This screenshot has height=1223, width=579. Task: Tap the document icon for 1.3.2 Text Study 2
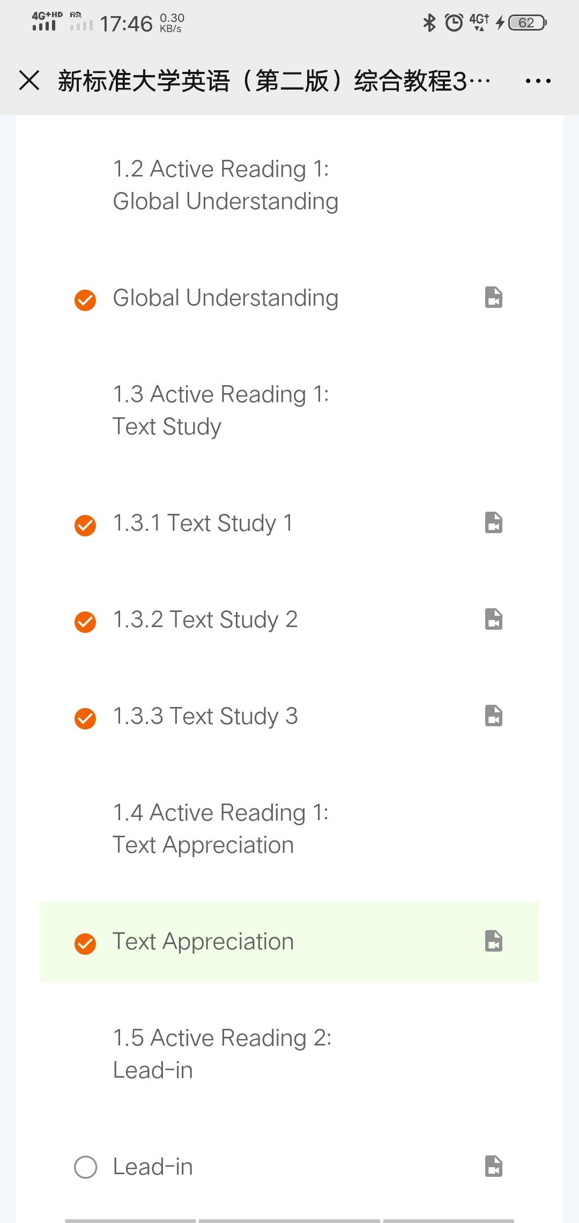click(x=493, y=619)
